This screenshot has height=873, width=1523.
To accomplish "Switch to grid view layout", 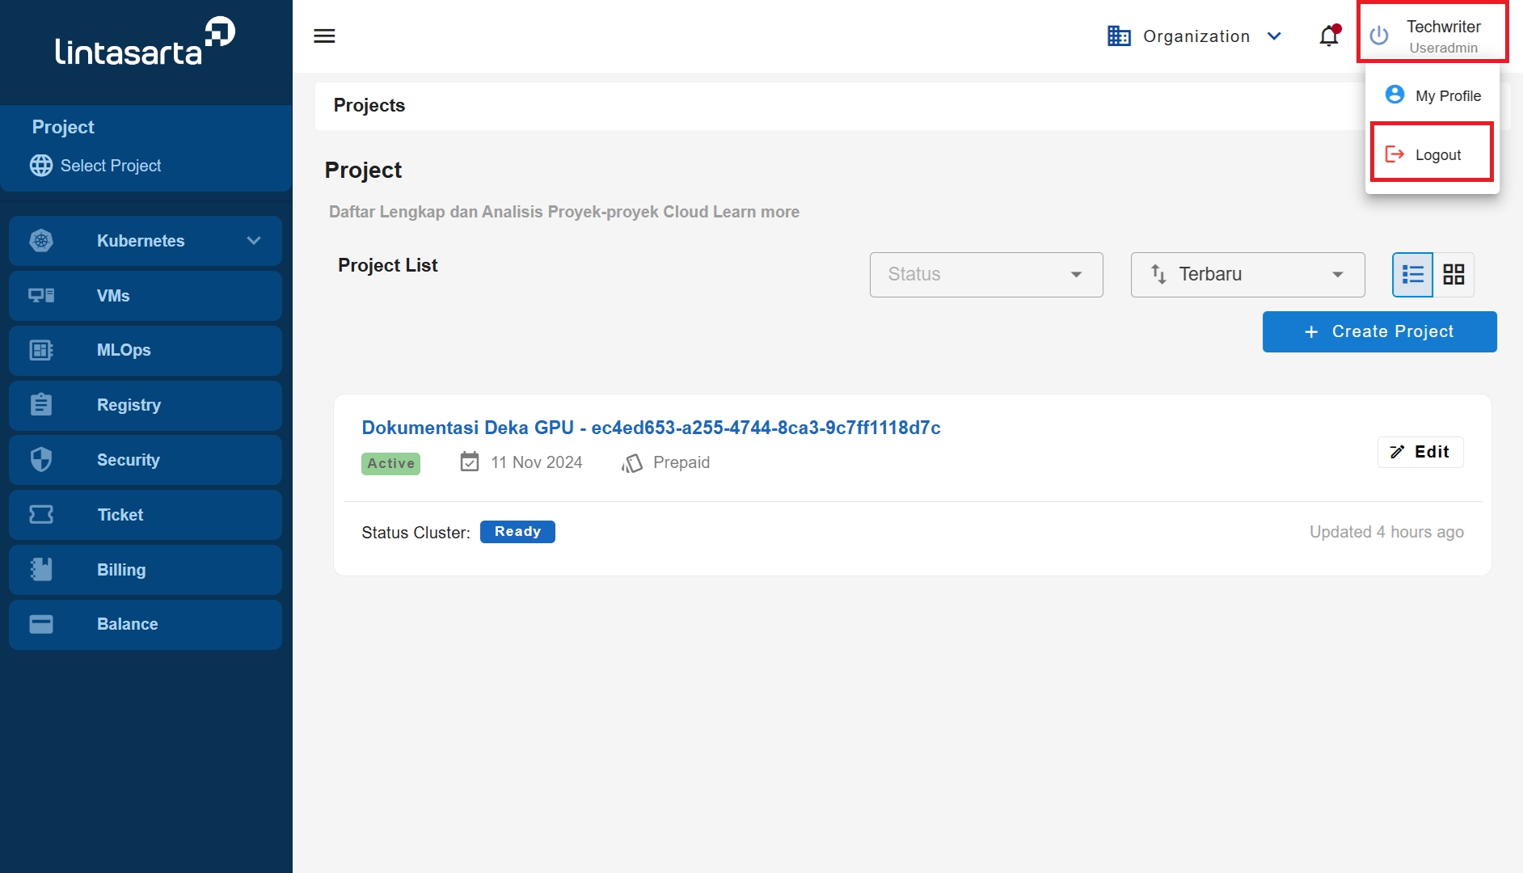I will pos(1453,275).
